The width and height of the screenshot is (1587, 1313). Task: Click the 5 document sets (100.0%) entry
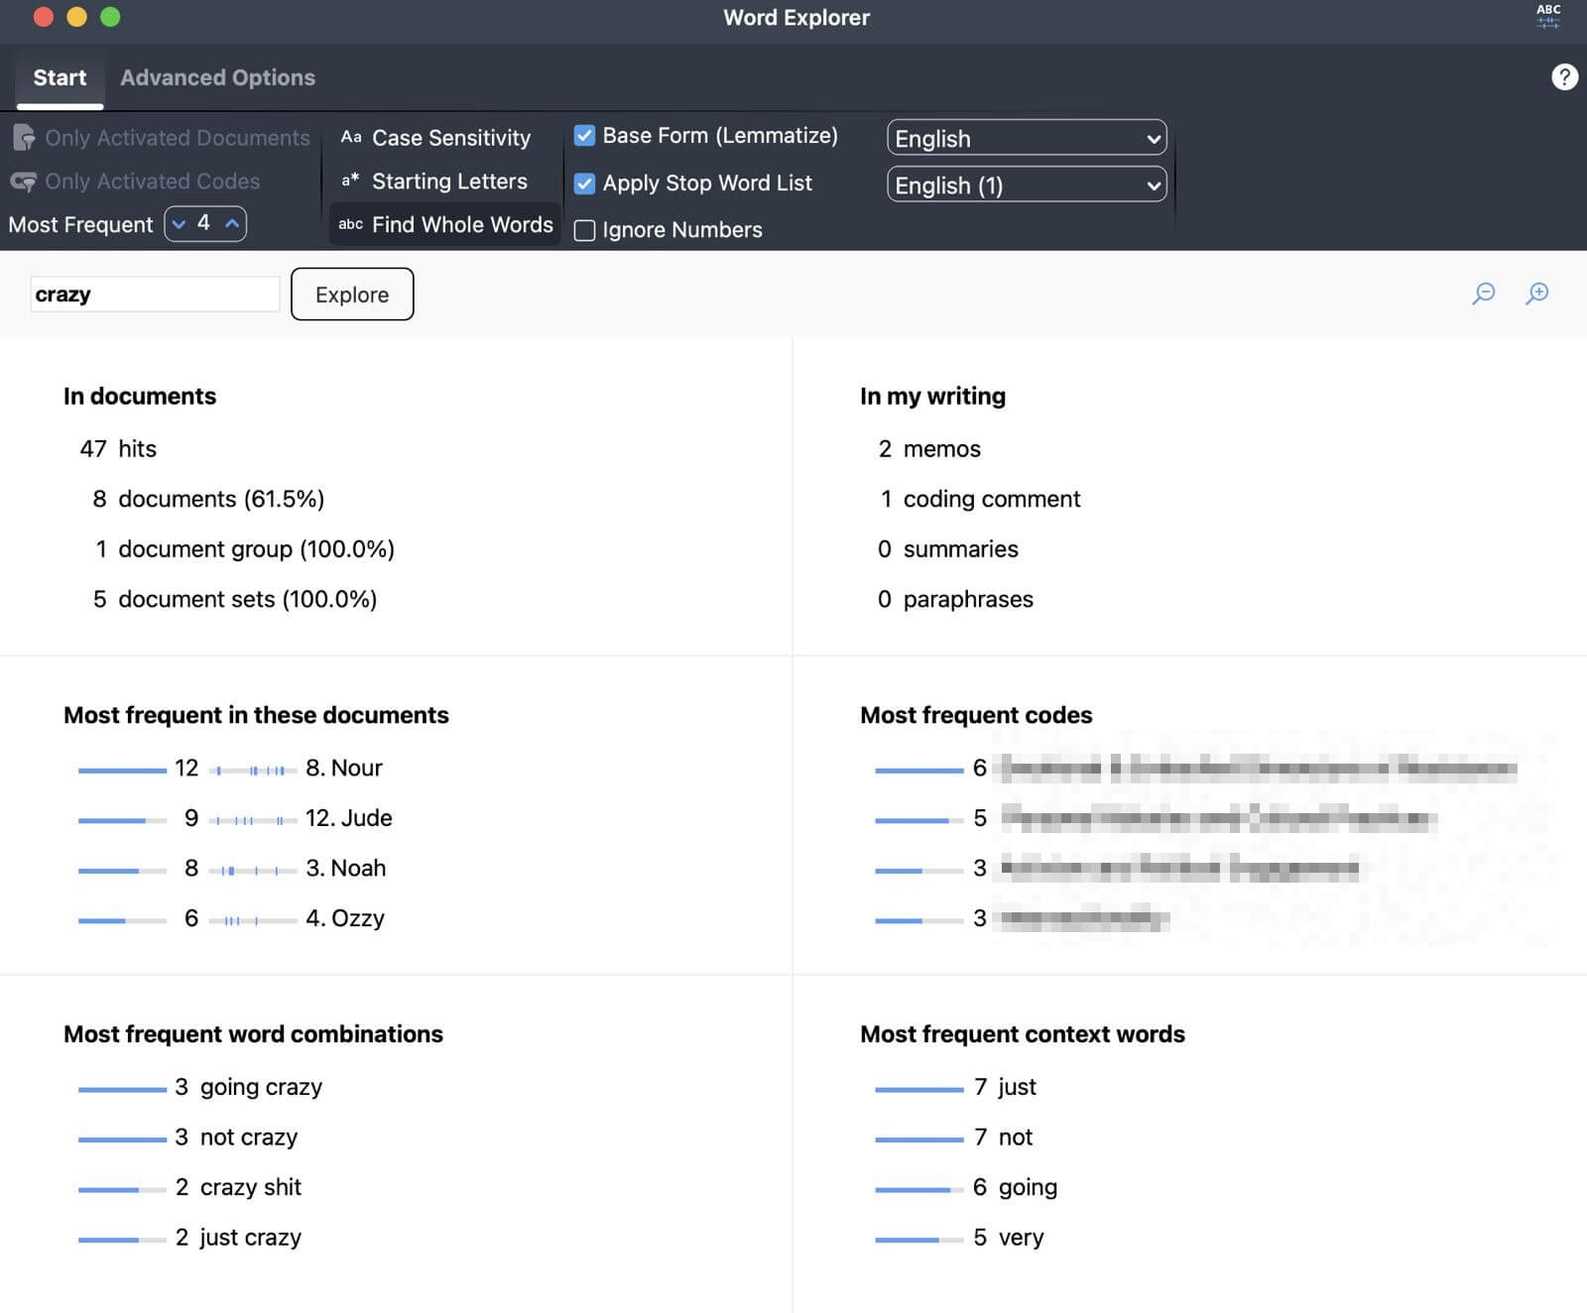(x=235, y=599)
